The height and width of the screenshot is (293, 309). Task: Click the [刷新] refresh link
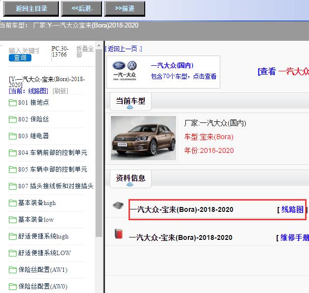tap(60, 91)
